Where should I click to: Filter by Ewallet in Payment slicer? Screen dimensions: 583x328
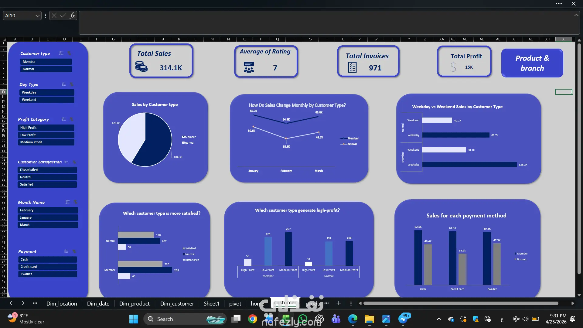(47, 274)
